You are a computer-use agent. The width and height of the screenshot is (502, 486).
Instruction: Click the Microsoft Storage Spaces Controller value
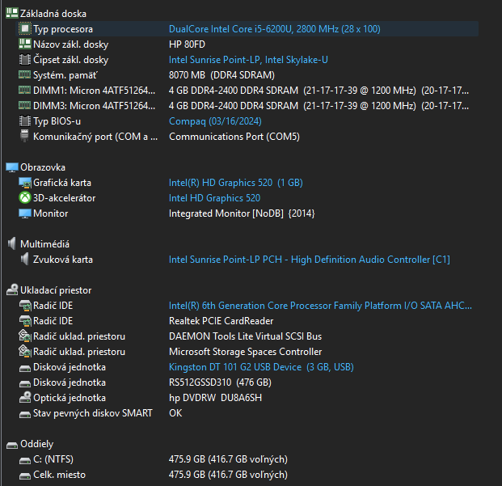pos(245,352)
